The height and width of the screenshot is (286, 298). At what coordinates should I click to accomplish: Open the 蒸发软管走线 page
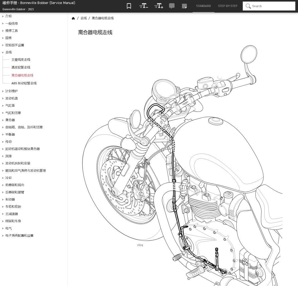point(21,67)
